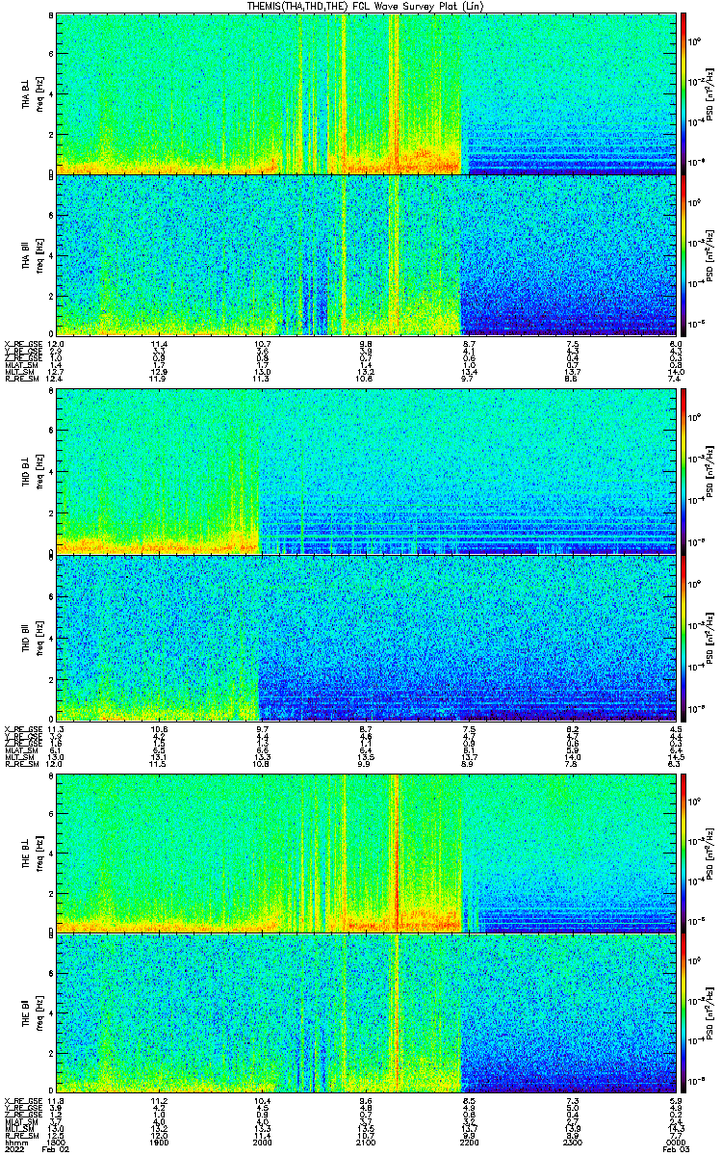
Task: Click the MLT_SM row label under THA panels
Action: click(19, 372)
